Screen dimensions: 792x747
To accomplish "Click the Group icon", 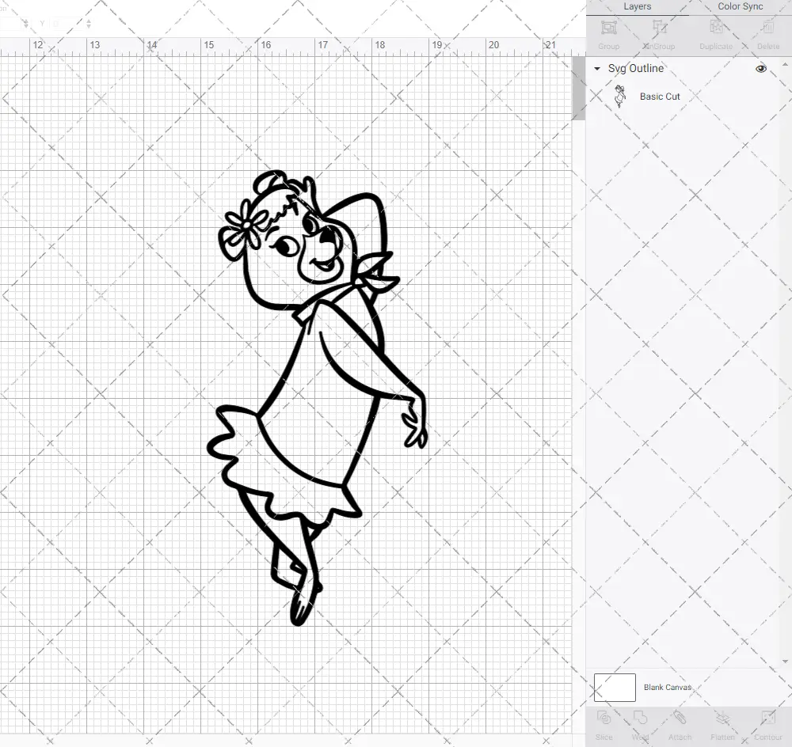I will point(608,34).
